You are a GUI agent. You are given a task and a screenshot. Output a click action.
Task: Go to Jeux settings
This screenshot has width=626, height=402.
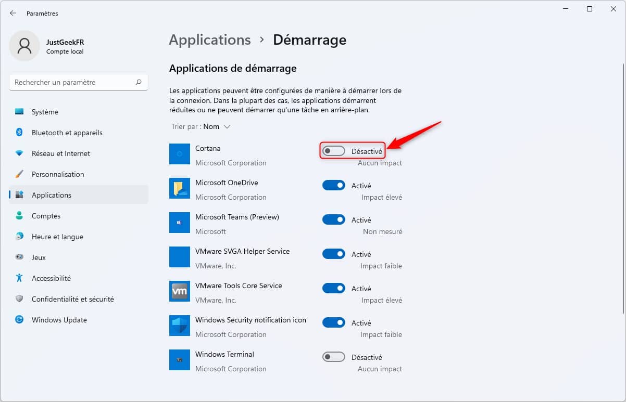(x=79, y=257)
